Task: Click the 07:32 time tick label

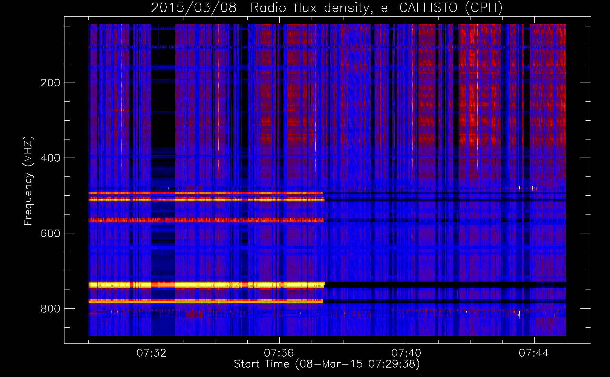Action: pyautogui.click(x=152, y=353)
